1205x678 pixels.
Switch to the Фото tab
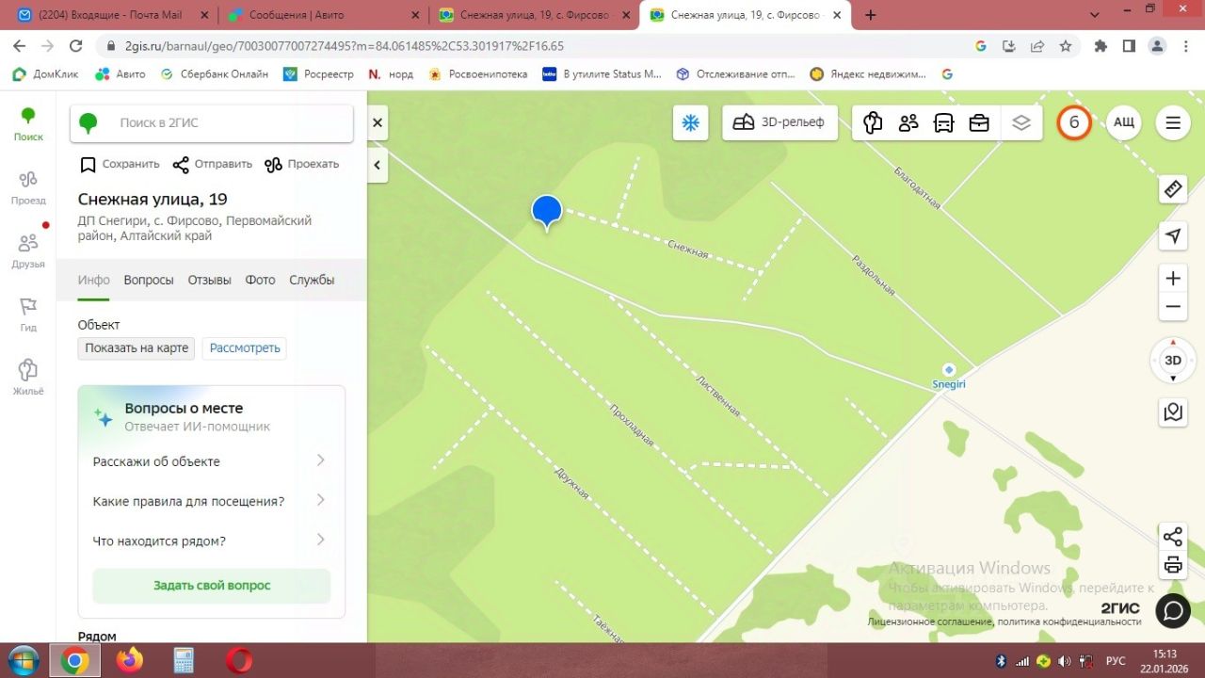260,280
